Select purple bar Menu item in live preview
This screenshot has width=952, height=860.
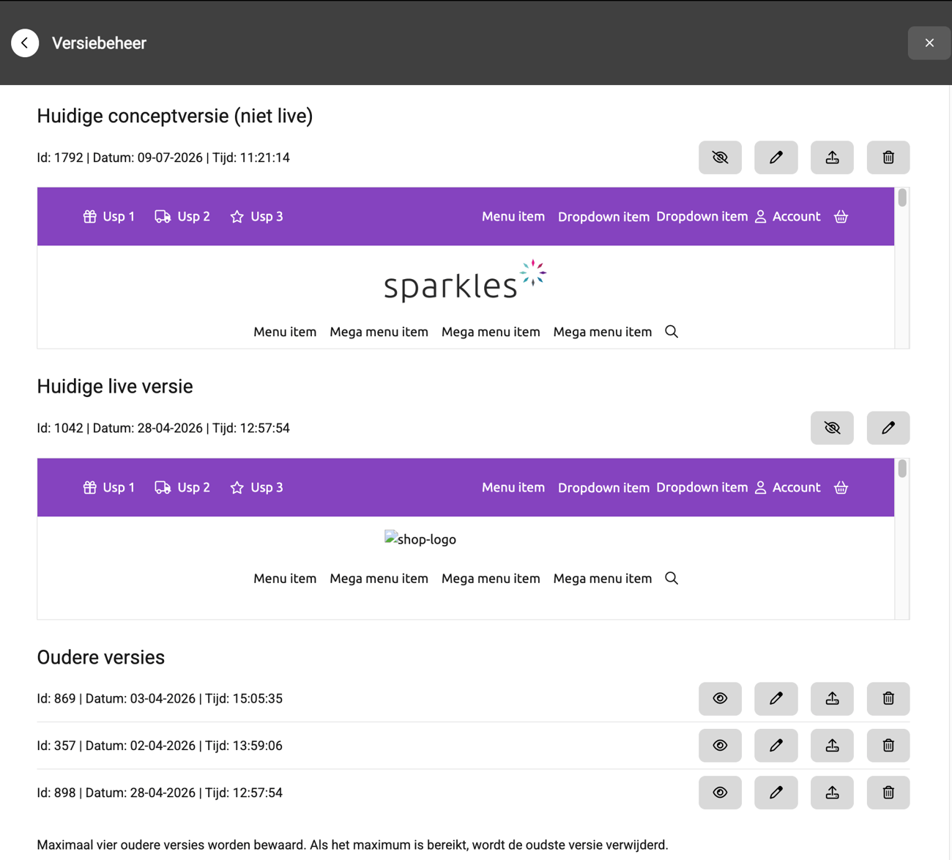(513, 488)
